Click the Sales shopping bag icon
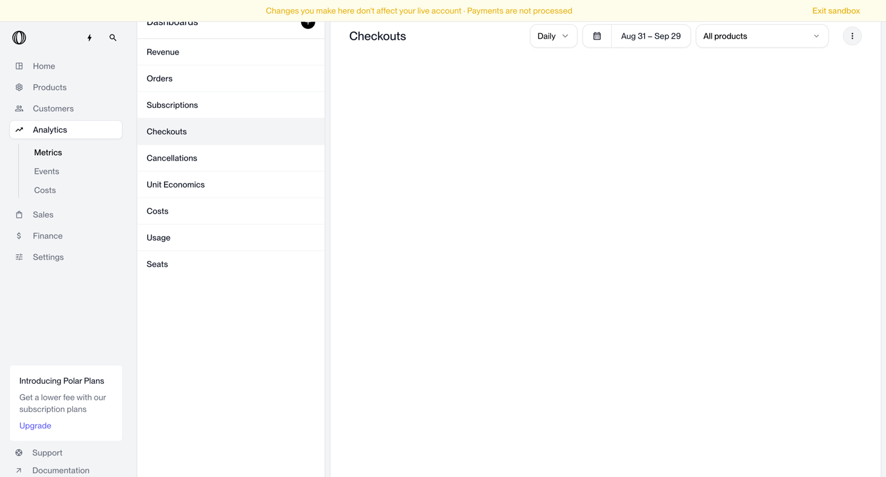 click(19, 214)
